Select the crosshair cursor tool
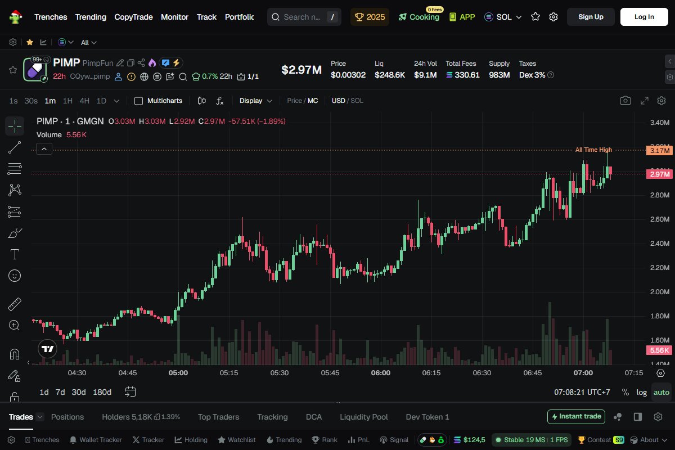 (x=15, y=126)
